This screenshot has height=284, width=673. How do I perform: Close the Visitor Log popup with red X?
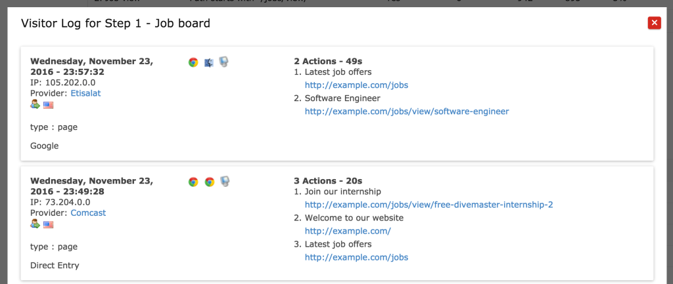[x=654, y=23]
